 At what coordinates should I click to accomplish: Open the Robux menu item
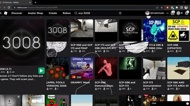point(66,13)
